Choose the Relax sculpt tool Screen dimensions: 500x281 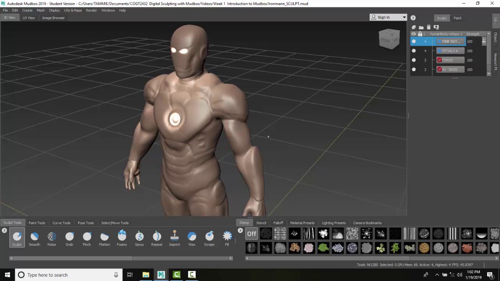pos(52,238)
